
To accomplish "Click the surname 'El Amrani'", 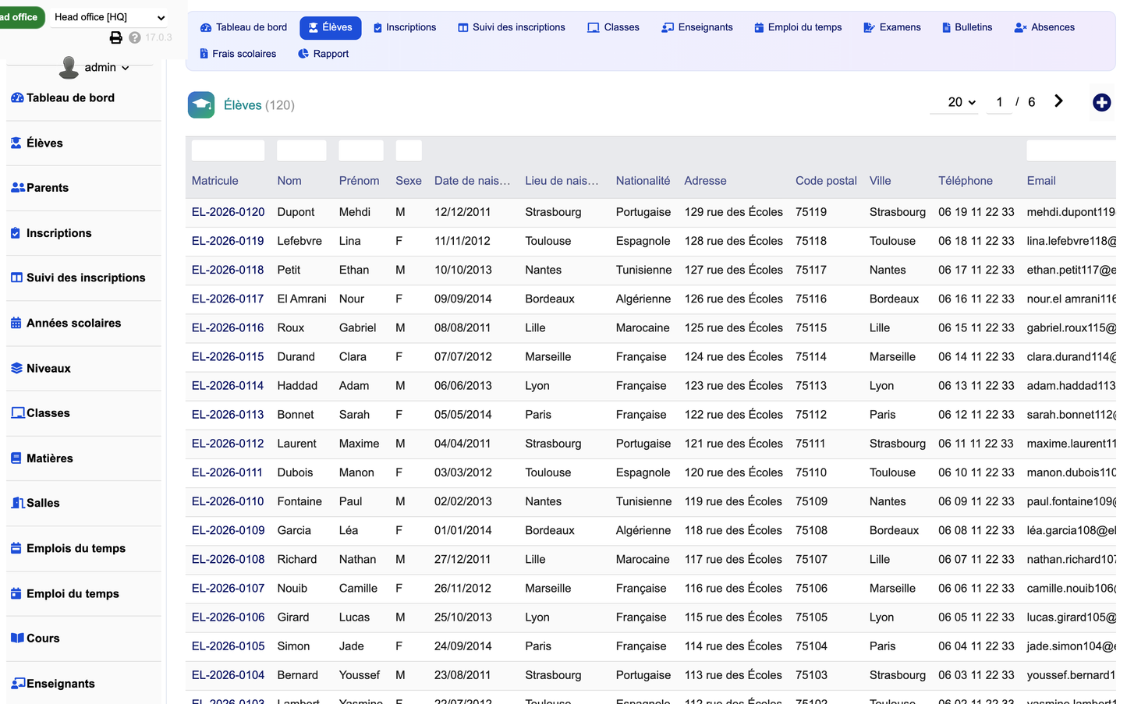I will coord(302,299).
